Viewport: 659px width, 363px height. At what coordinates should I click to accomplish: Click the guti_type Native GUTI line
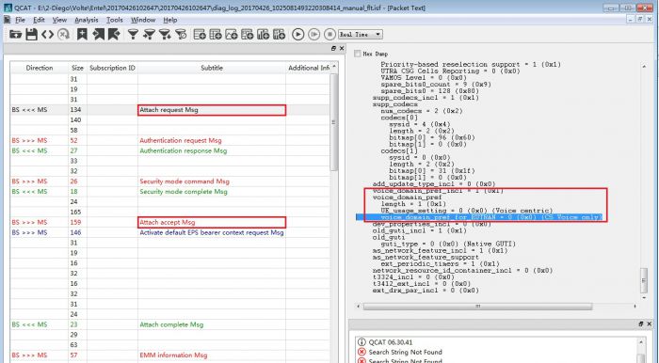(448, 244)
